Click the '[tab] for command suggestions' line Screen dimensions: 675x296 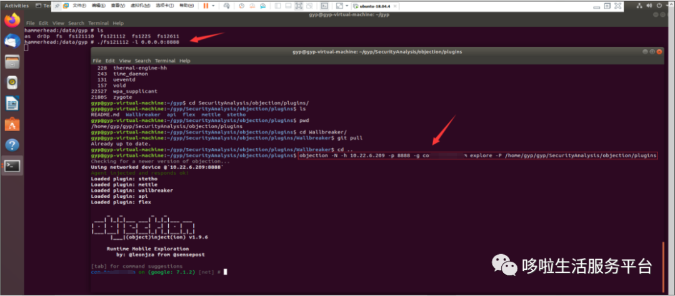coord(137,266)
